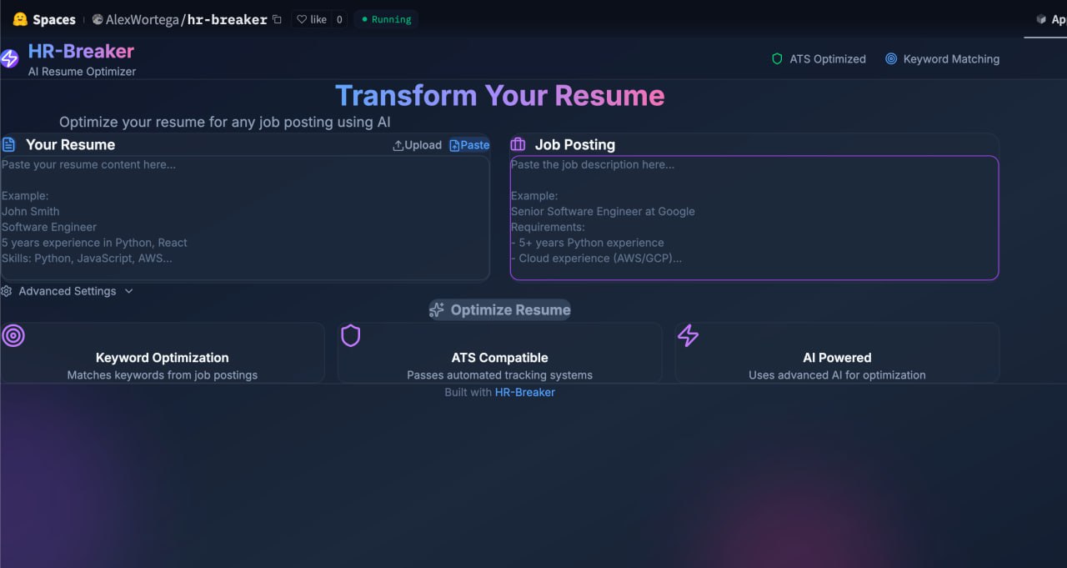Follow the Built with HR-Breaker link
Screen dimensions: 1067x568
pos(525,392)
